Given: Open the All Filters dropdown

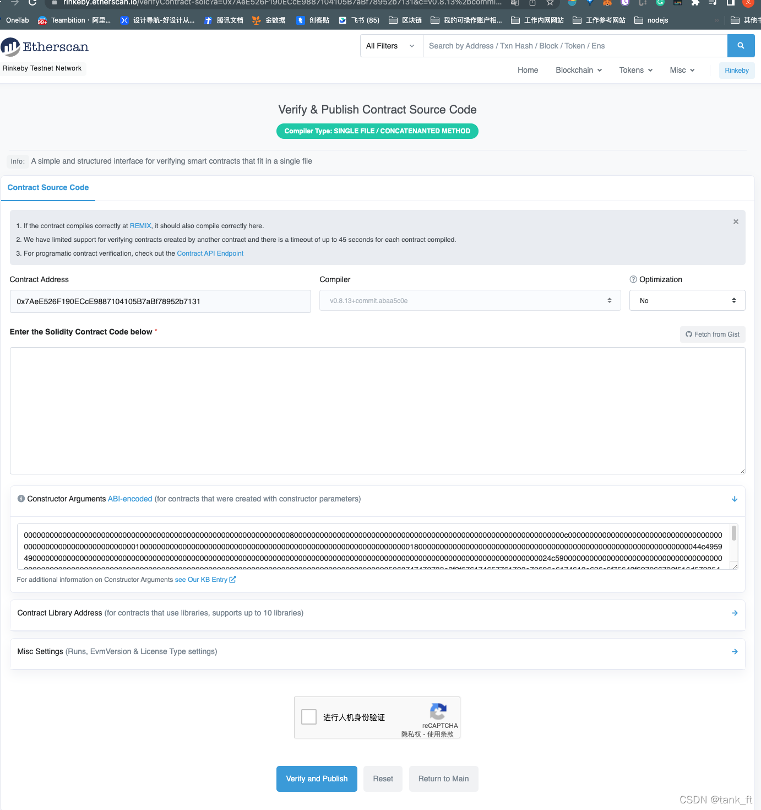Looking at the screenshot, I should (x=391, y=46).
